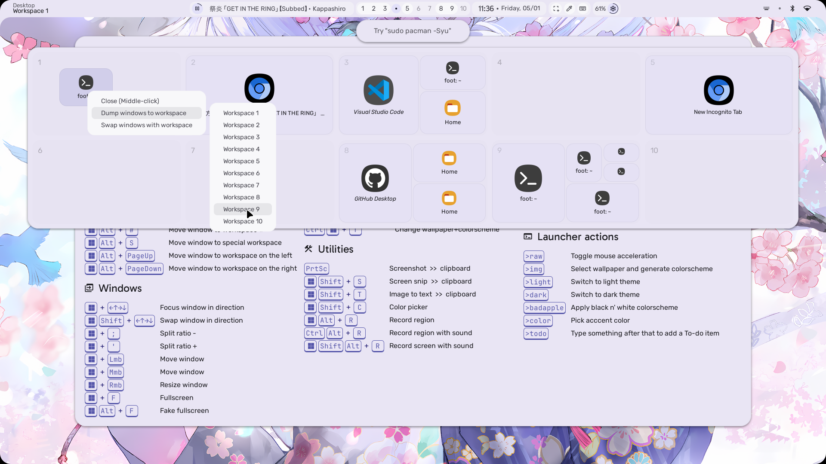Toggle the on-screen keyboard icon

click(x=583, y=9)
